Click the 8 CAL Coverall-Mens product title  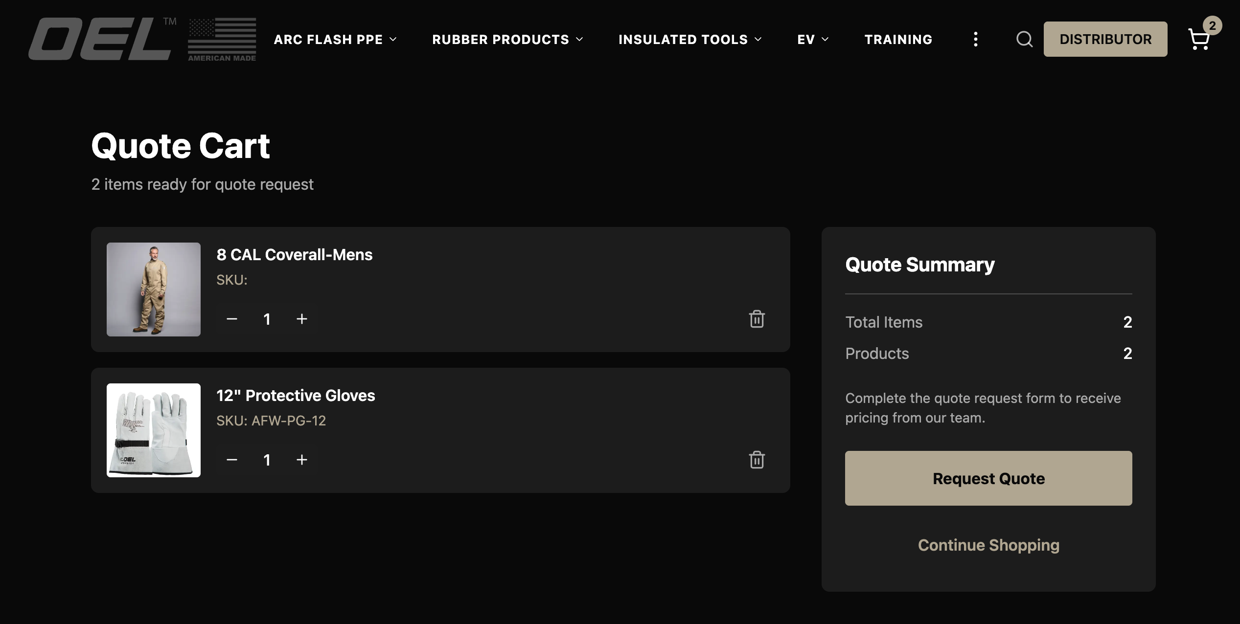point(295,255)
